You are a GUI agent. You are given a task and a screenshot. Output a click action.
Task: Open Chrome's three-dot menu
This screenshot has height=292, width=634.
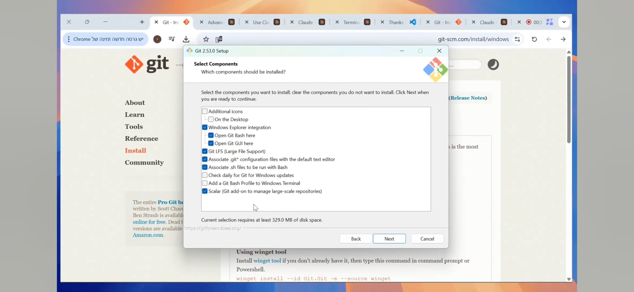[x=68, y=39]
